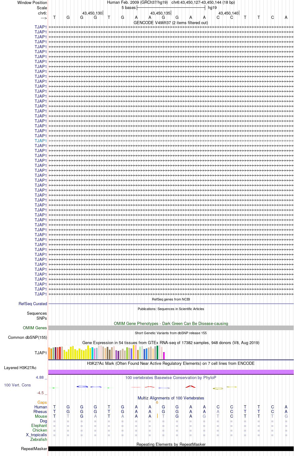
Task: Click Publications: Sequences in Scientific Articles title
Action: [x=171, y=309]
